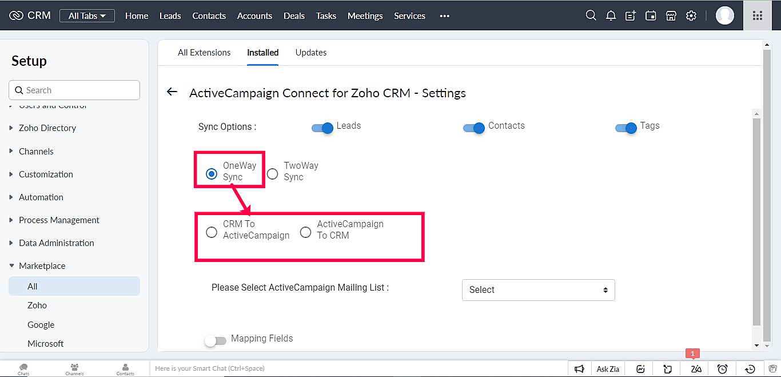This screenshot has width=781, height=377.
Task: Click the chat windows icon at footer corner
Action: 772,369
